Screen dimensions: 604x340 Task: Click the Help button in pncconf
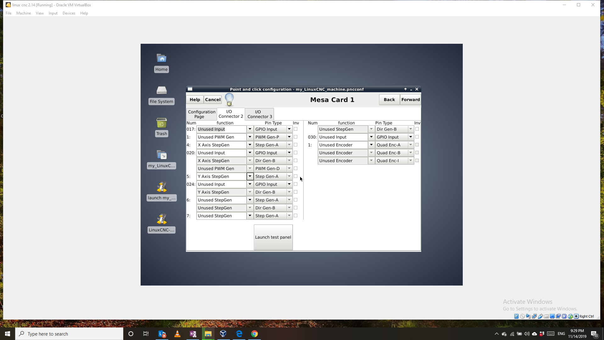[195, 99]
